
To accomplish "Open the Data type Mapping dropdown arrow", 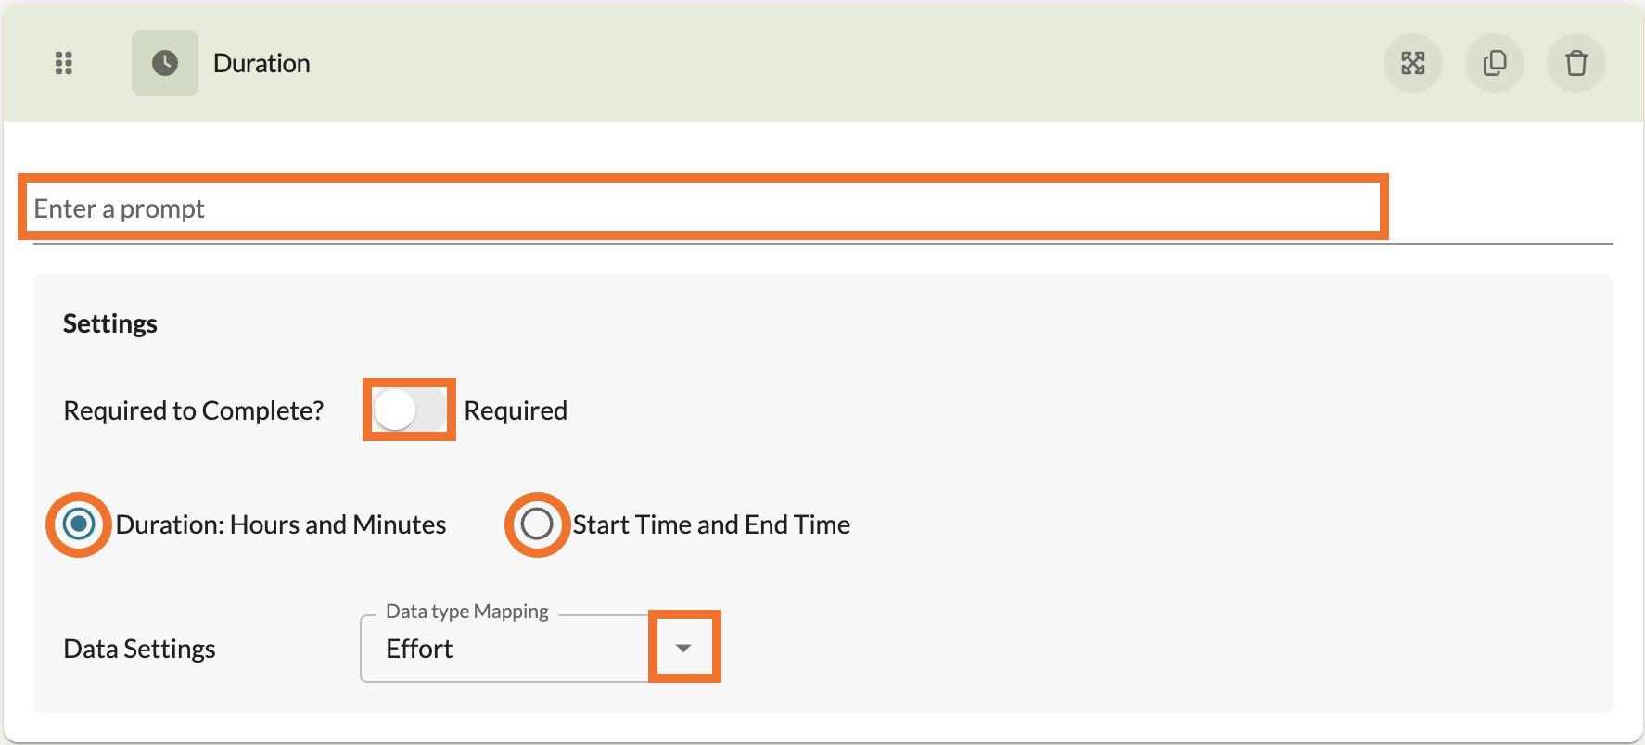I will tap(683, 648).
